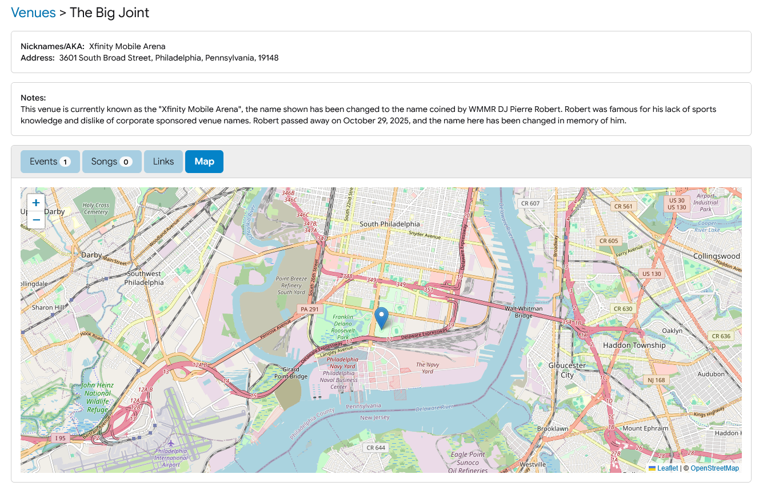Click the I 95 highway shield

tap(60, 437)
